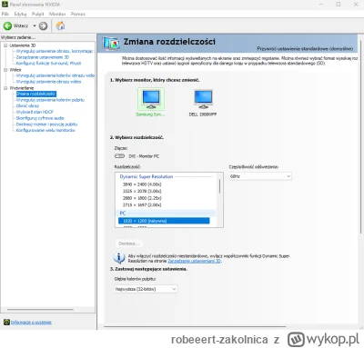Image resolution: width=364 pixels, height=348 pixels.
Task: Select resolution 1920 × 1200 (natywna)
Action: coord(164,221)
